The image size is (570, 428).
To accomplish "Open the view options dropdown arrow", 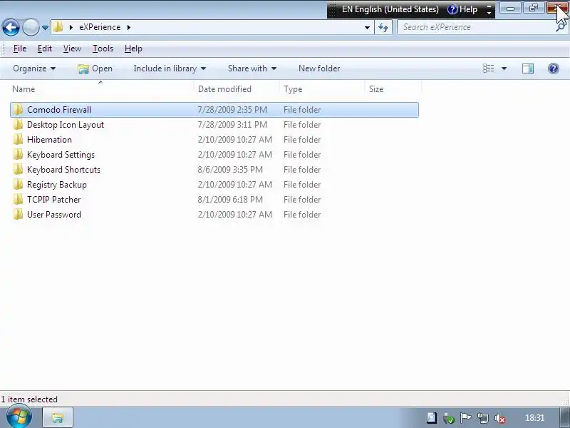I will coord(504,68).
